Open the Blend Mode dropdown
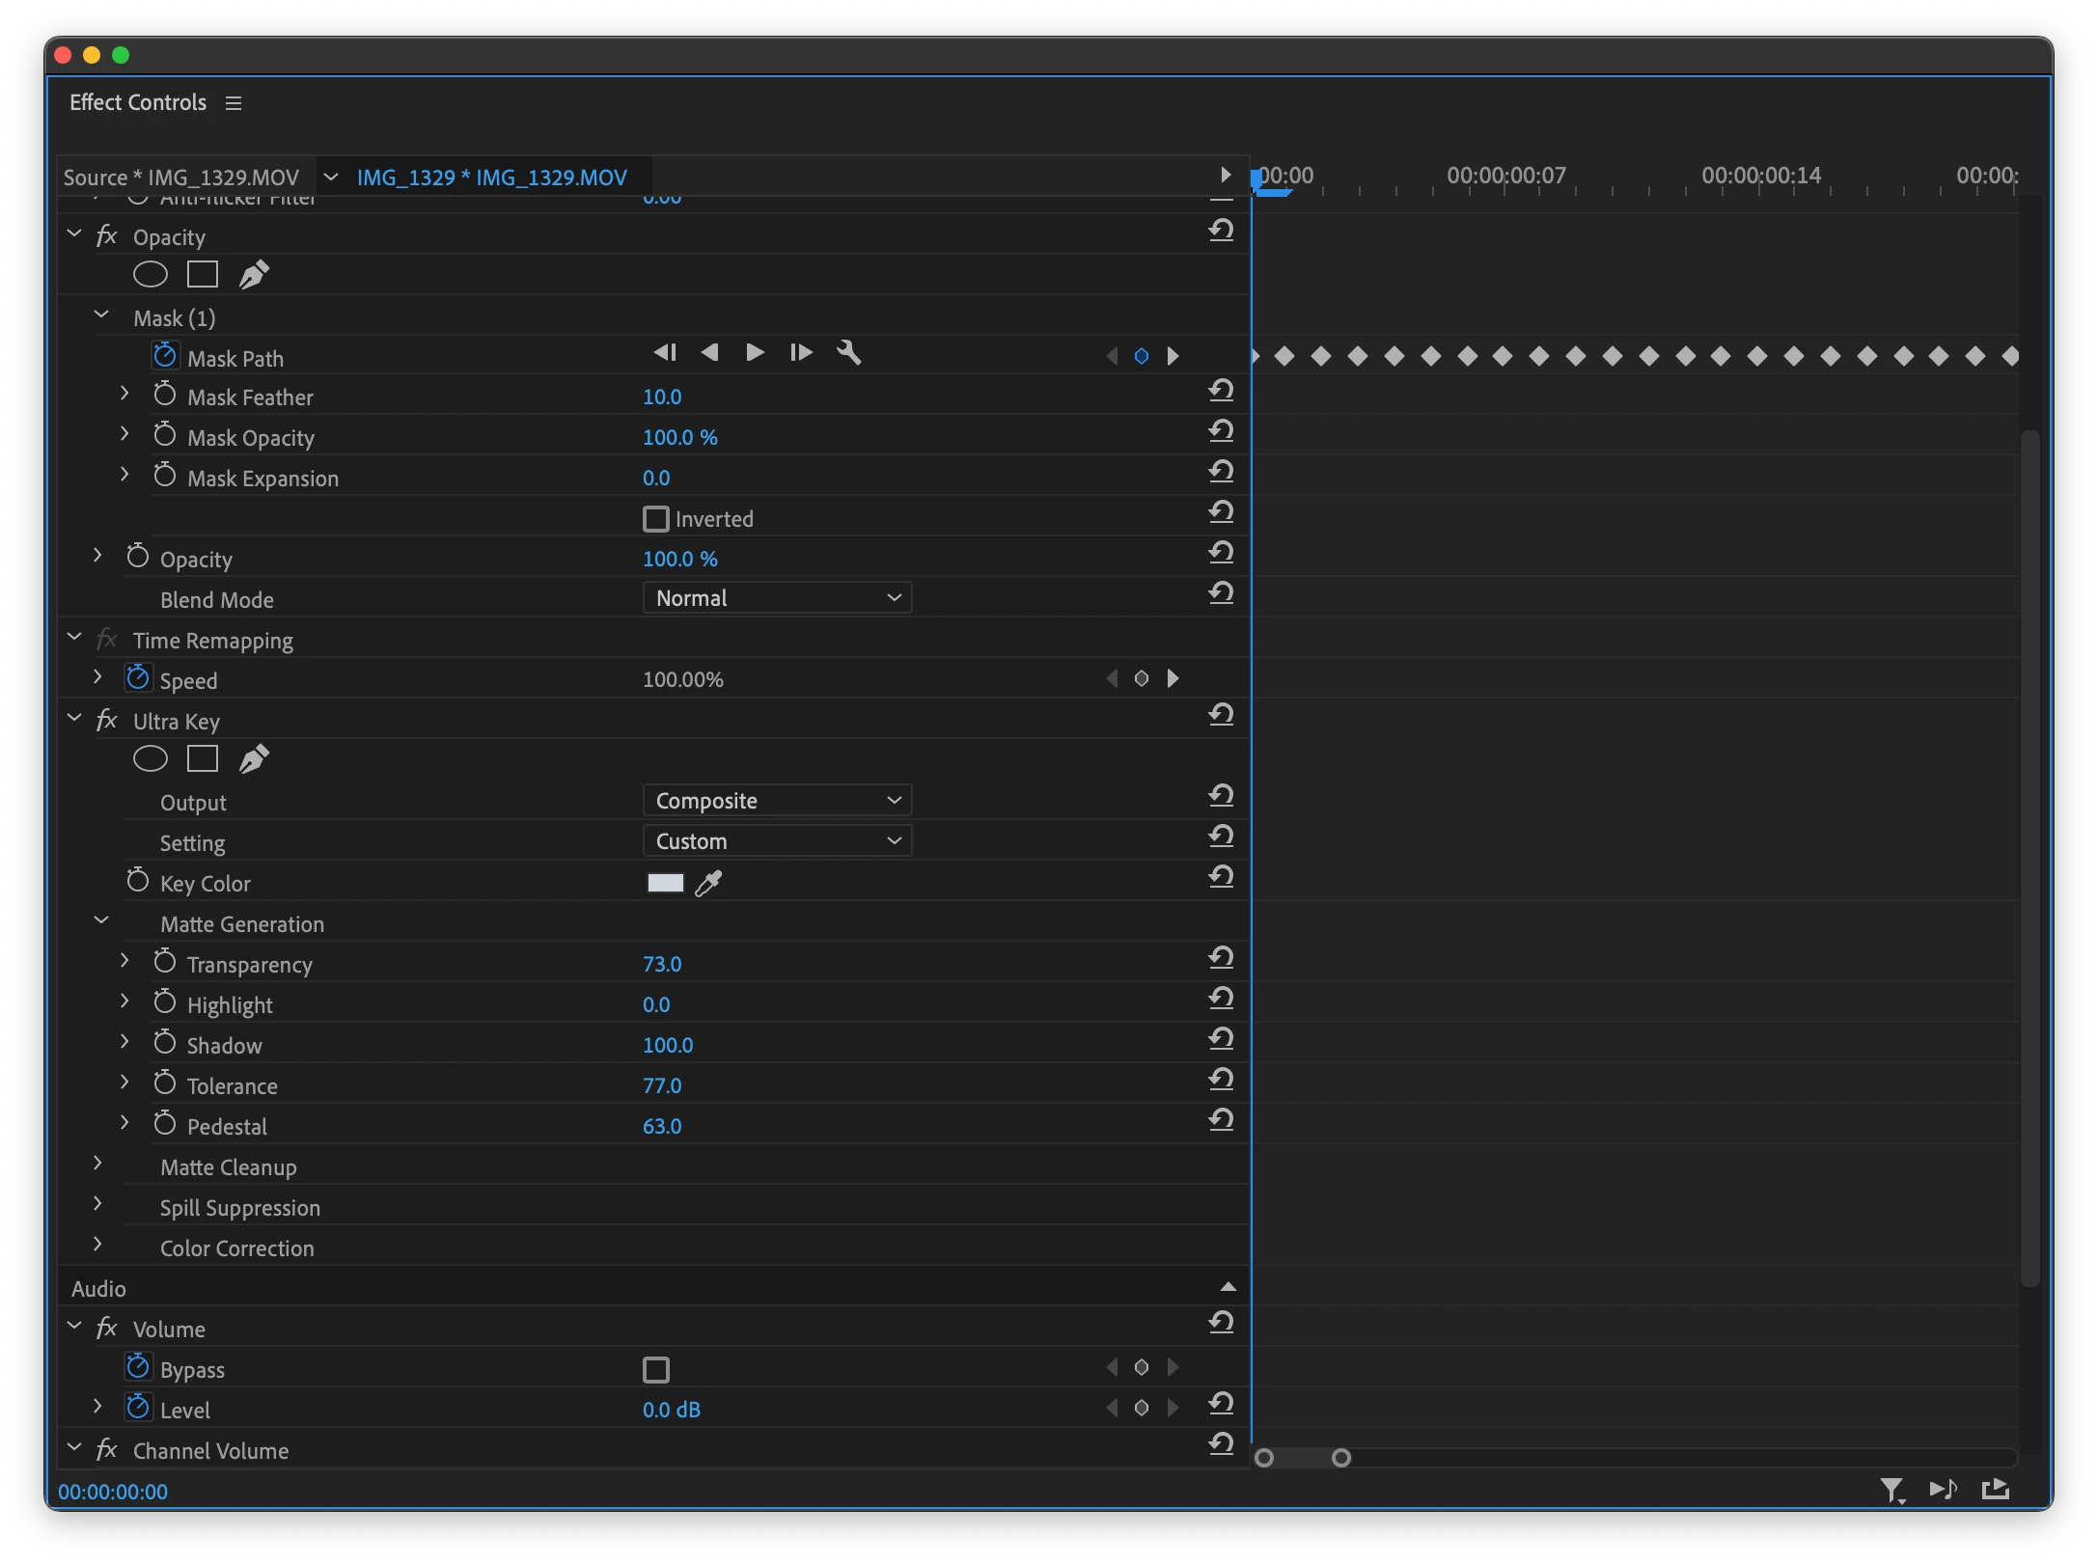2098x1563 pixels. [x=777, y=598]
